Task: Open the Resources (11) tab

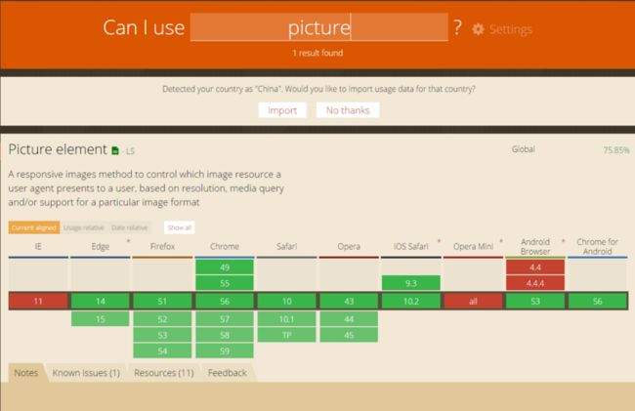Action: [x=164, y=373]
